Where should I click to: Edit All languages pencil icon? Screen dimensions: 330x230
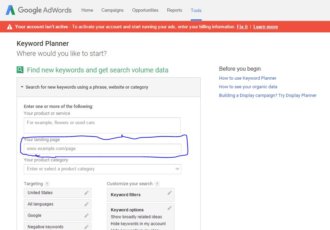pyautogui.click(x=87, y=204)
